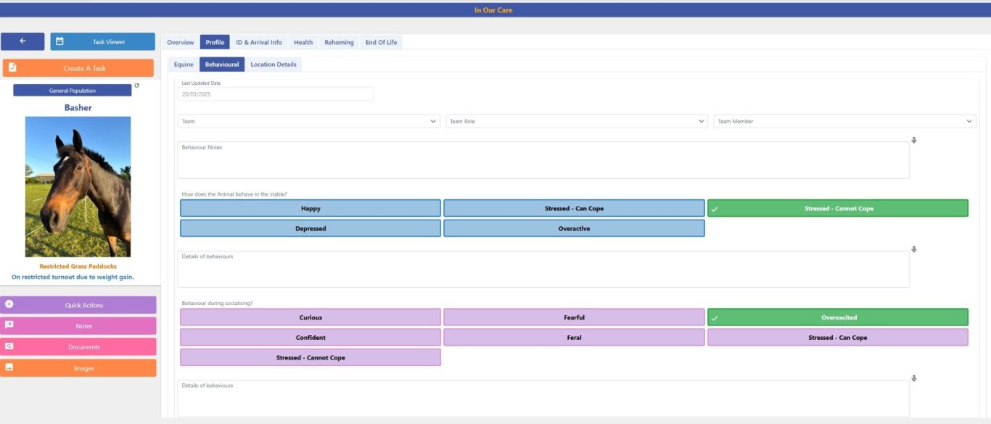991x424 pixels.
Task: Click microphone icon beside stable behaviour details
Action: click(x=913, y=249)
